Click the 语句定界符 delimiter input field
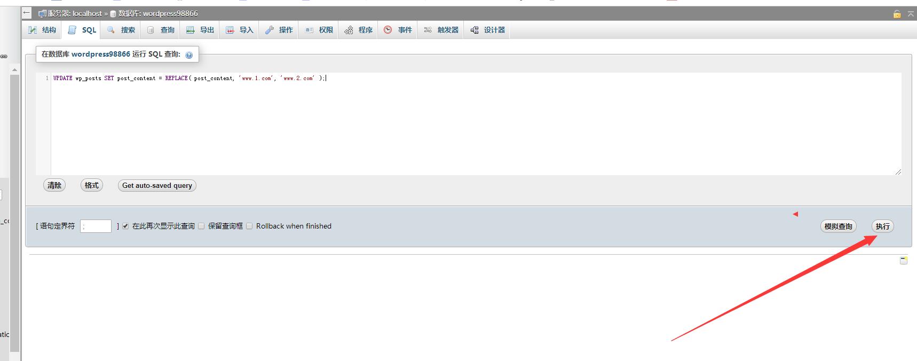Viewport: 917px width, 361px height. (x=96, y=226)
